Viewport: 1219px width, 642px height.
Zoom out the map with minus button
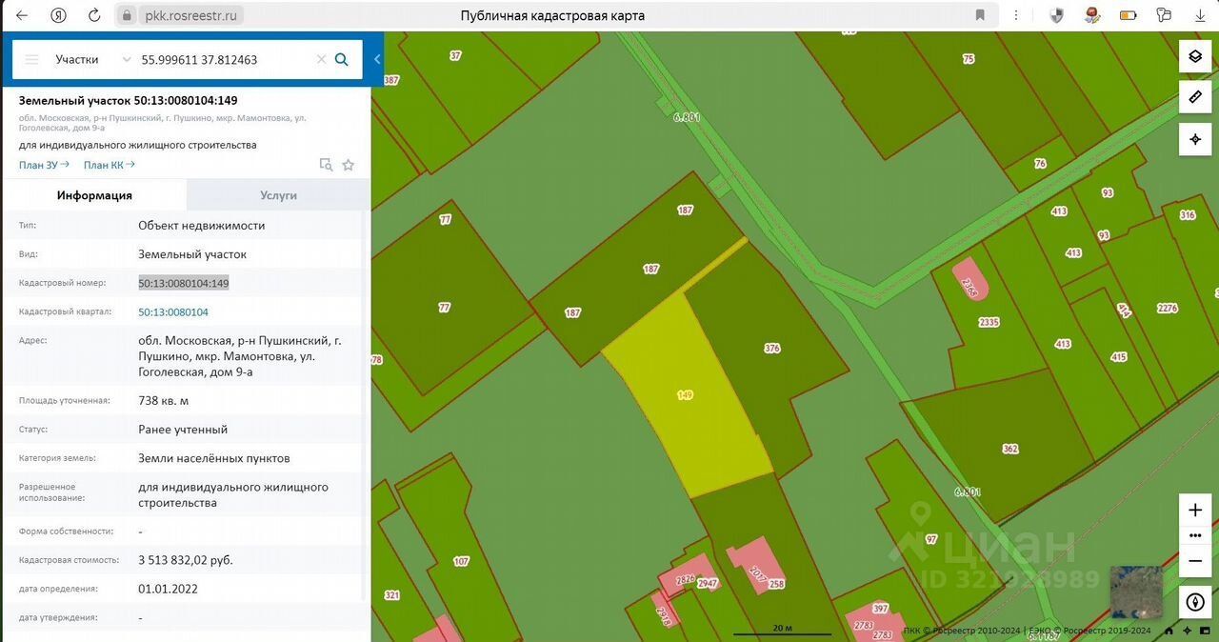(1195, 561)
